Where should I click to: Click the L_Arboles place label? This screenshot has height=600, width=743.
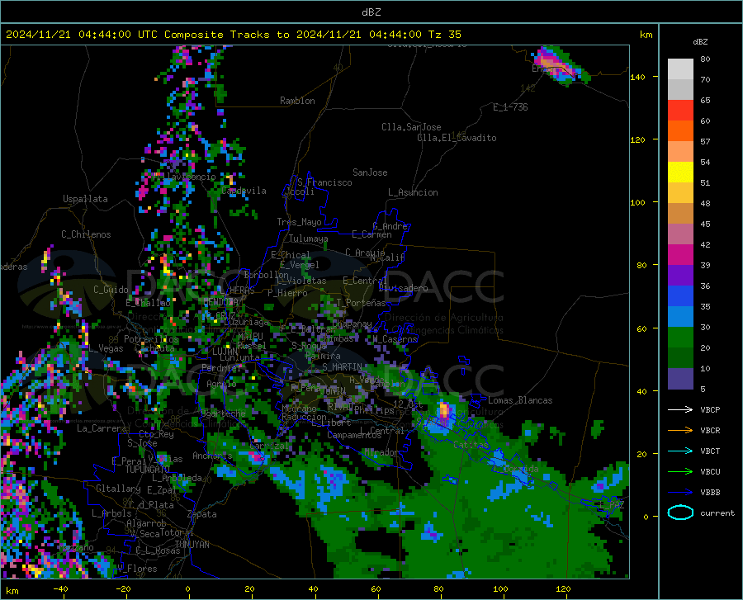111,513
